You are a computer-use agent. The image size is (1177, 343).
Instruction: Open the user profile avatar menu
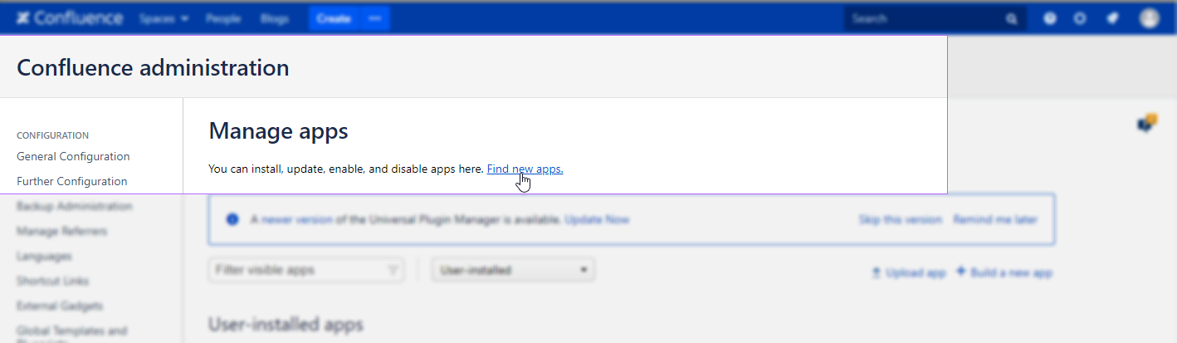[1149, 18]
